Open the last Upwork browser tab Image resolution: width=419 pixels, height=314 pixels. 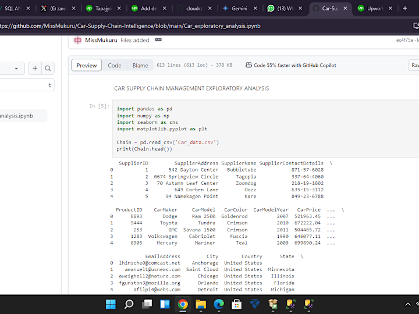[x=374, y=9]
